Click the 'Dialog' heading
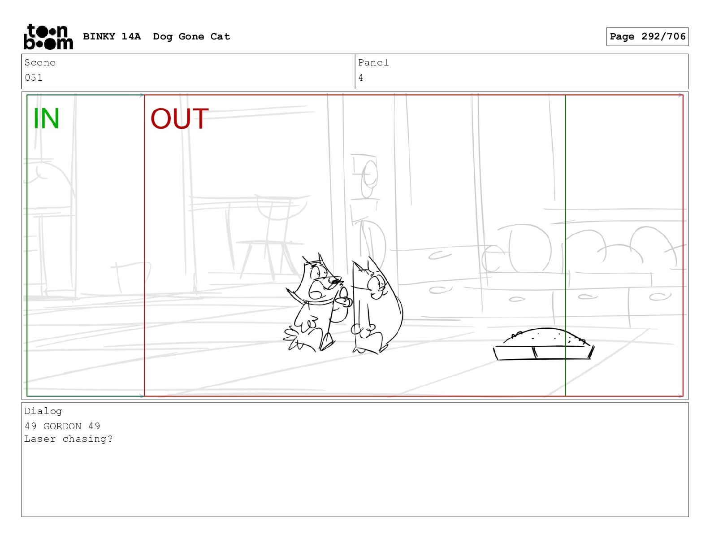This screenshot has width=710, height=549. pyautogui.click(x=43, y=411)
